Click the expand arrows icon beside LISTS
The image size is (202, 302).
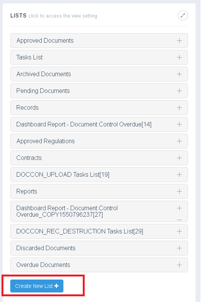pos(183,15)
